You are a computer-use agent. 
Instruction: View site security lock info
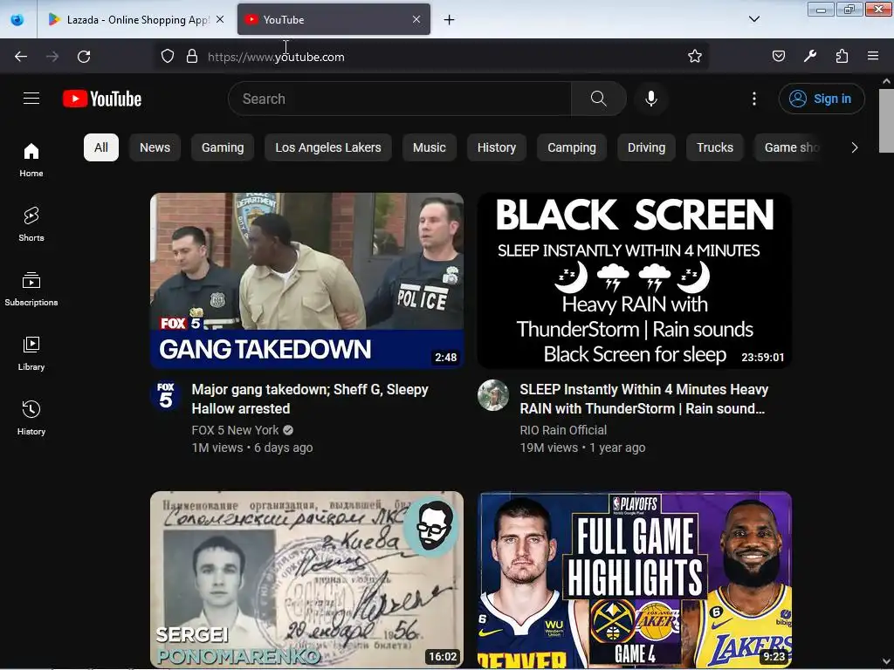point(192,56)
